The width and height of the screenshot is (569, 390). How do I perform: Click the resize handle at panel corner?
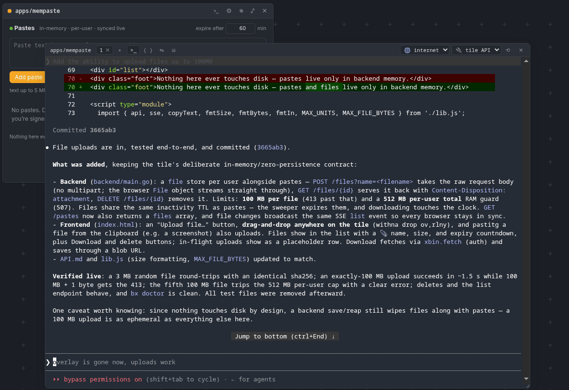point(527,386)
